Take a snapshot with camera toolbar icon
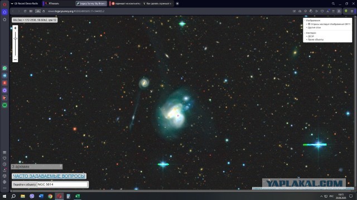The width and height of the screenshot is (357, 200). (x=300, y=11)
